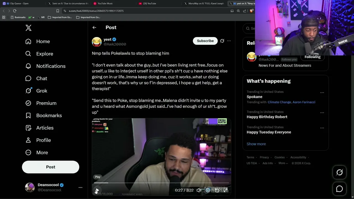
Task: Open the Cookies footer link
Action: (x=280, y=157)
